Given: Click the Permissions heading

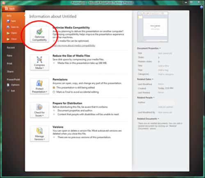Looking at the screenshot, I should (60, 79).
